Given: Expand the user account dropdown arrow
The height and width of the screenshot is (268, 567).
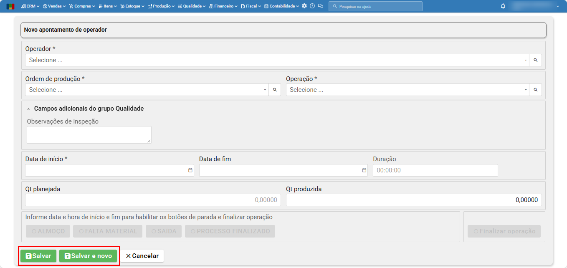Looking at the screenshot, I should [558, 6].
